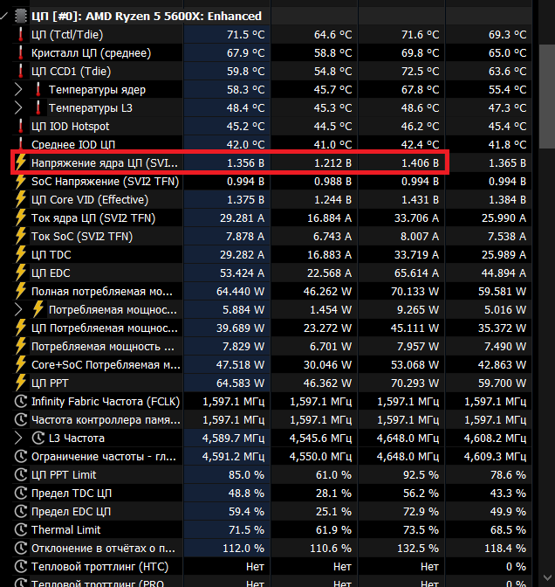Expand the Температуры ядер group
Image resolution: width=555 pixels, height=587 pixels.
18,89
